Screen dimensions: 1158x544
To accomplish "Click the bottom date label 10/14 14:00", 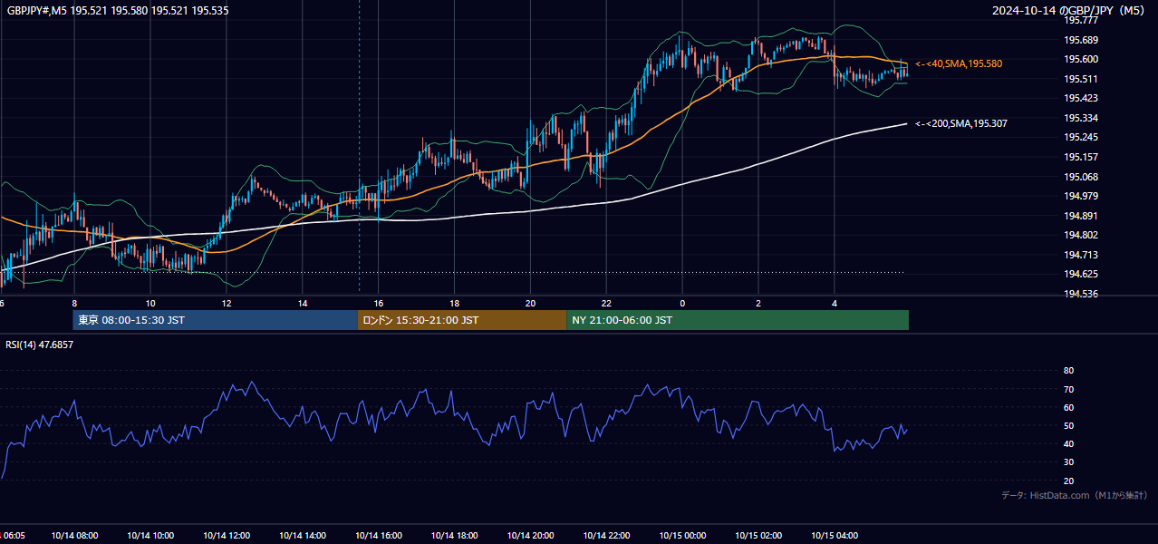I will [303, 536].
